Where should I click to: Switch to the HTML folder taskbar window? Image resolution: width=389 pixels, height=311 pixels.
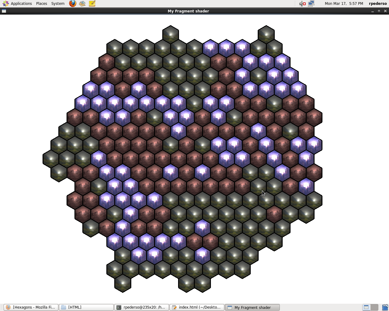point(86,307)
